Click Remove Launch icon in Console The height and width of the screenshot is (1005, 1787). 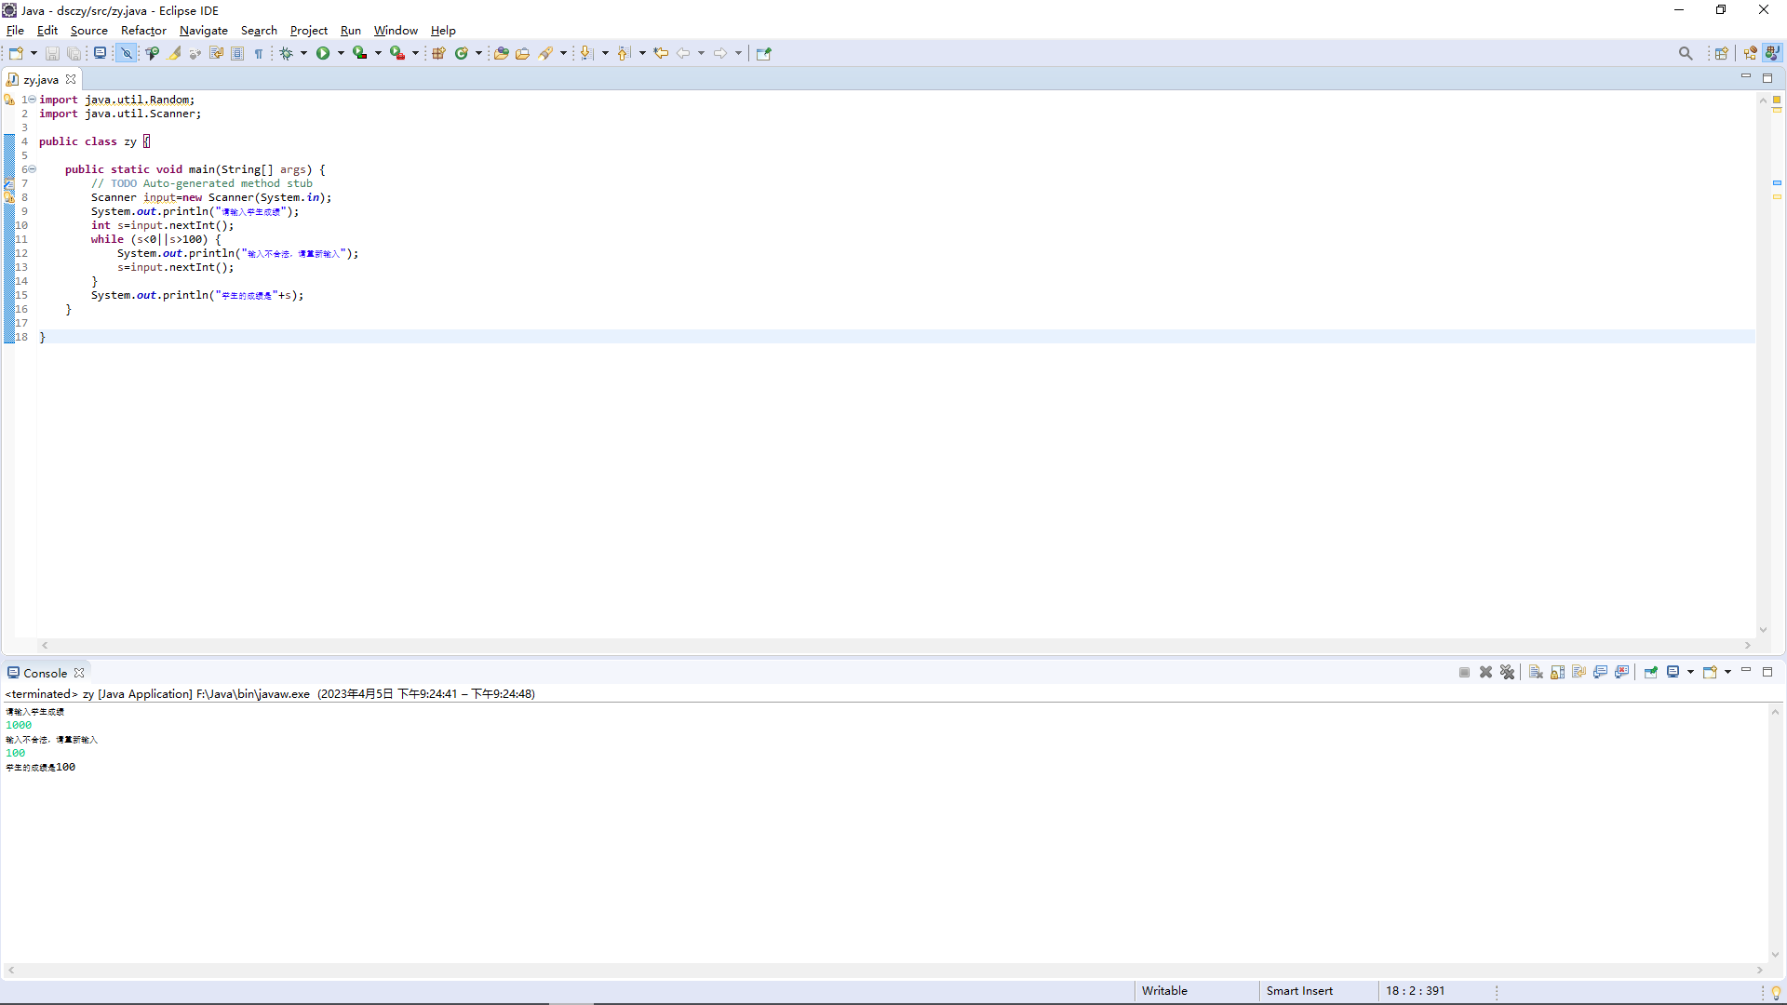(1485, 672)
